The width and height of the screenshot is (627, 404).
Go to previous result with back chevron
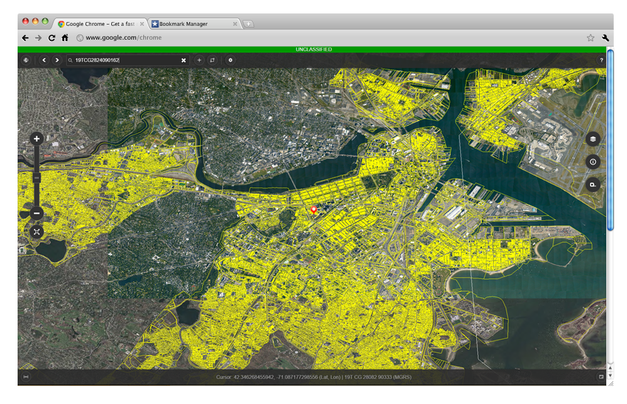click(43, 60)
